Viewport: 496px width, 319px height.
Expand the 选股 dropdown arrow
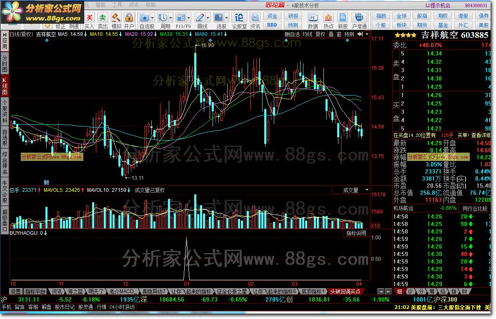coord(226,18)
